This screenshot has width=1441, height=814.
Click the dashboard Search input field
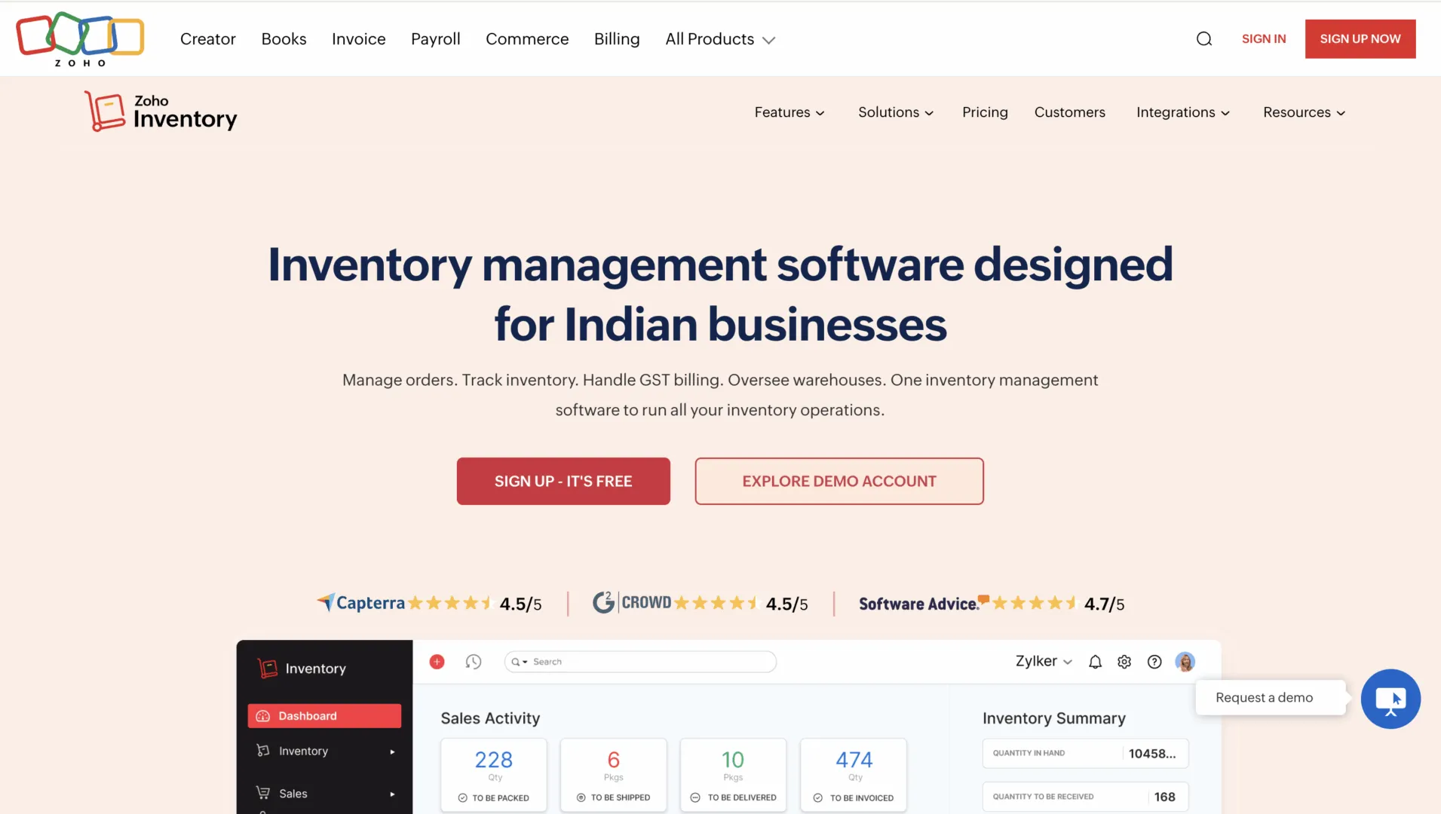[x=640, y=662]
